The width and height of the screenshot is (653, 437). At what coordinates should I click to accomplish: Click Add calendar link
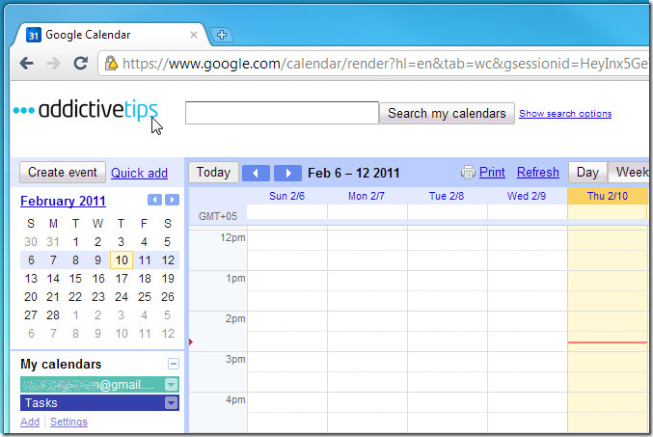click(30, 422)
